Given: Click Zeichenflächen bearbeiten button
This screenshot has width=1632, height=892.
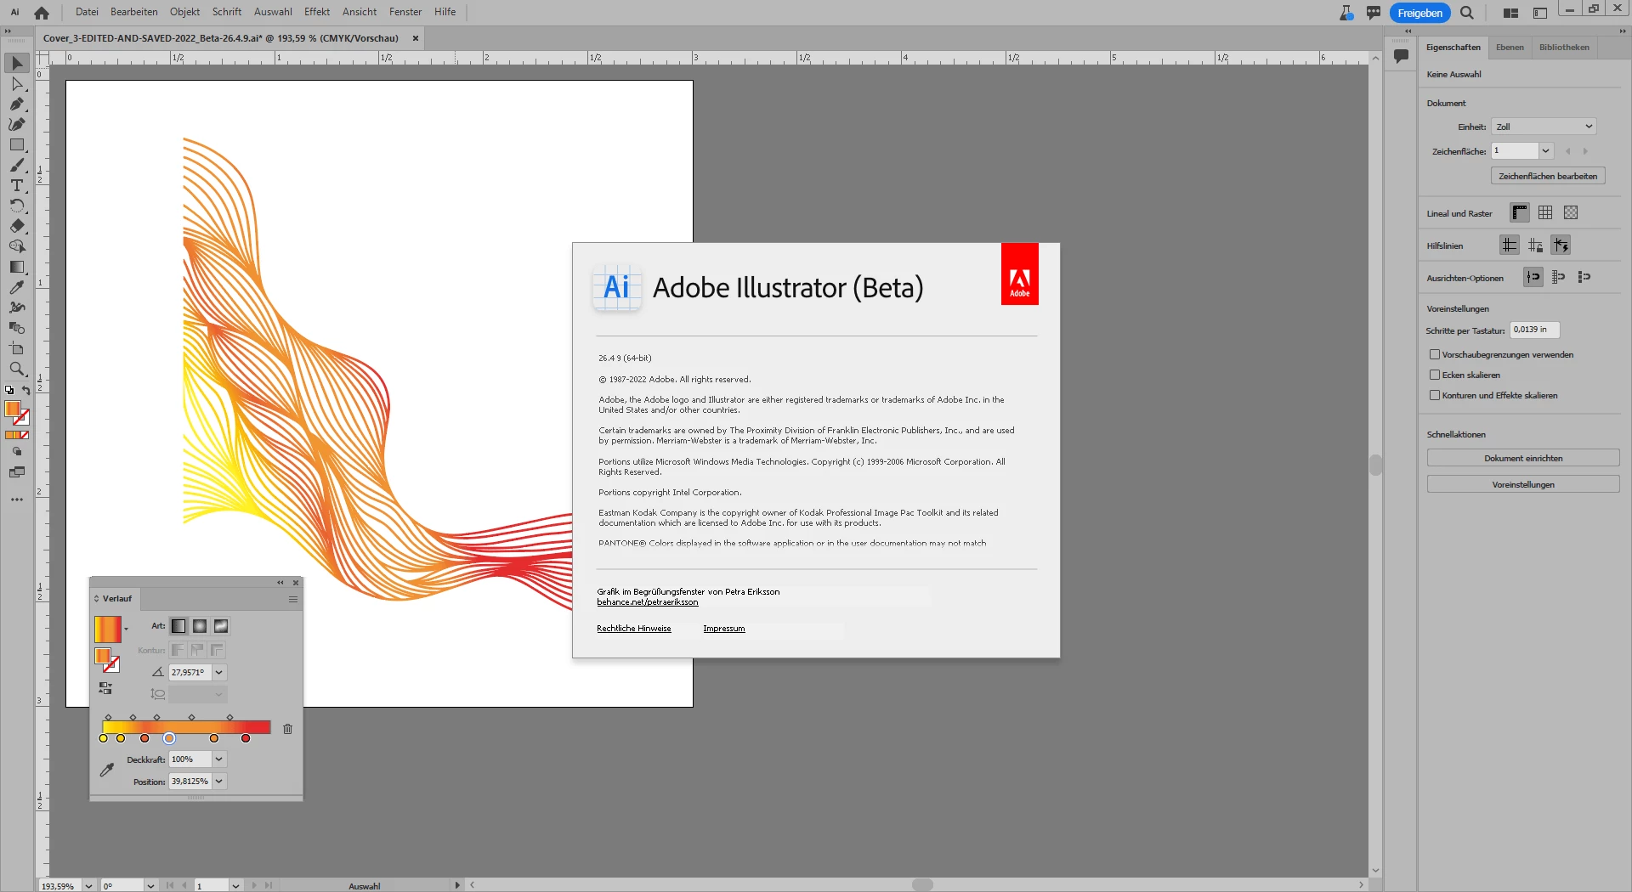Looking at the screenshot, I should click(x=1548, y=176).
